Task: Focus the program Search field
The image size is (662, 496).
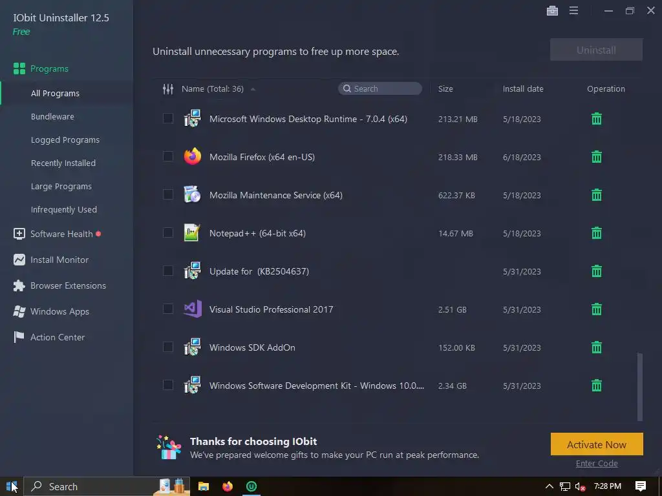Action: pyautogui.click(x=380, y=88)
